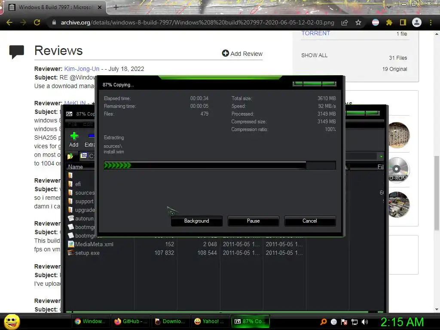
Task: Click the comment bubble Reviews icon
Action: (17, 52)
